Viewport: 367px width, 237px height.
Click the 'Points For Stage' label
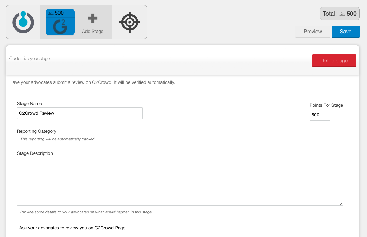point(326,105)
